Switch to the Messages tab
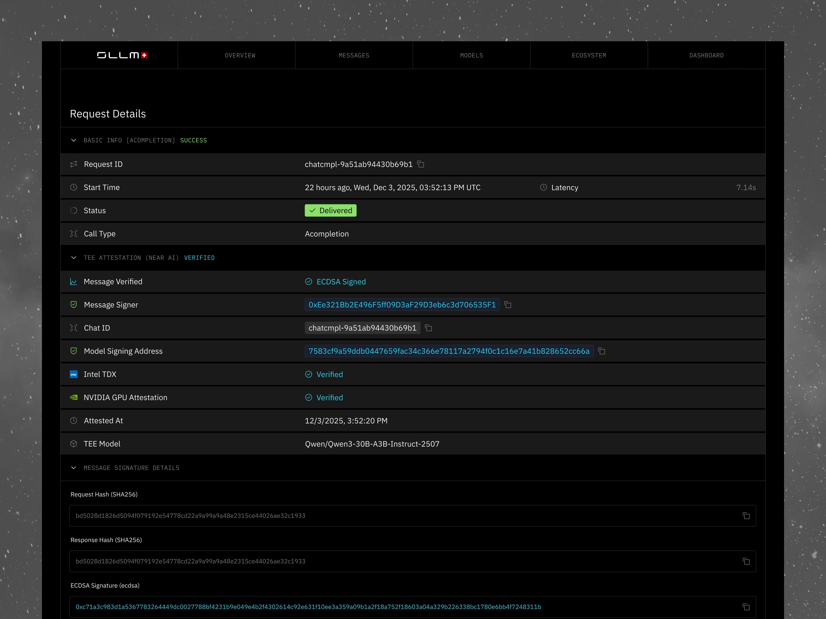This screenshot has height=619, width=826. point(354,55)
